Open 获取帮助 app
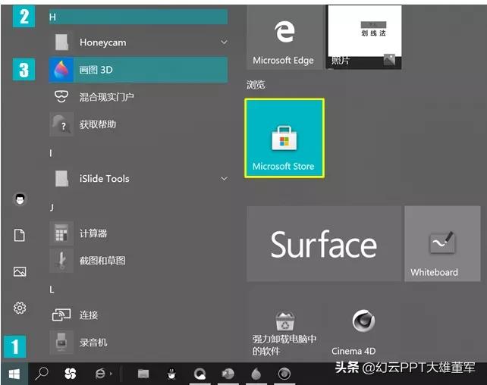 pos(138,124)
